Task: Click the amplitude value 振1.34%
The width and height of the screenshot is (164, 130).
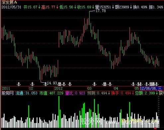Action: [x=156, y=7]
